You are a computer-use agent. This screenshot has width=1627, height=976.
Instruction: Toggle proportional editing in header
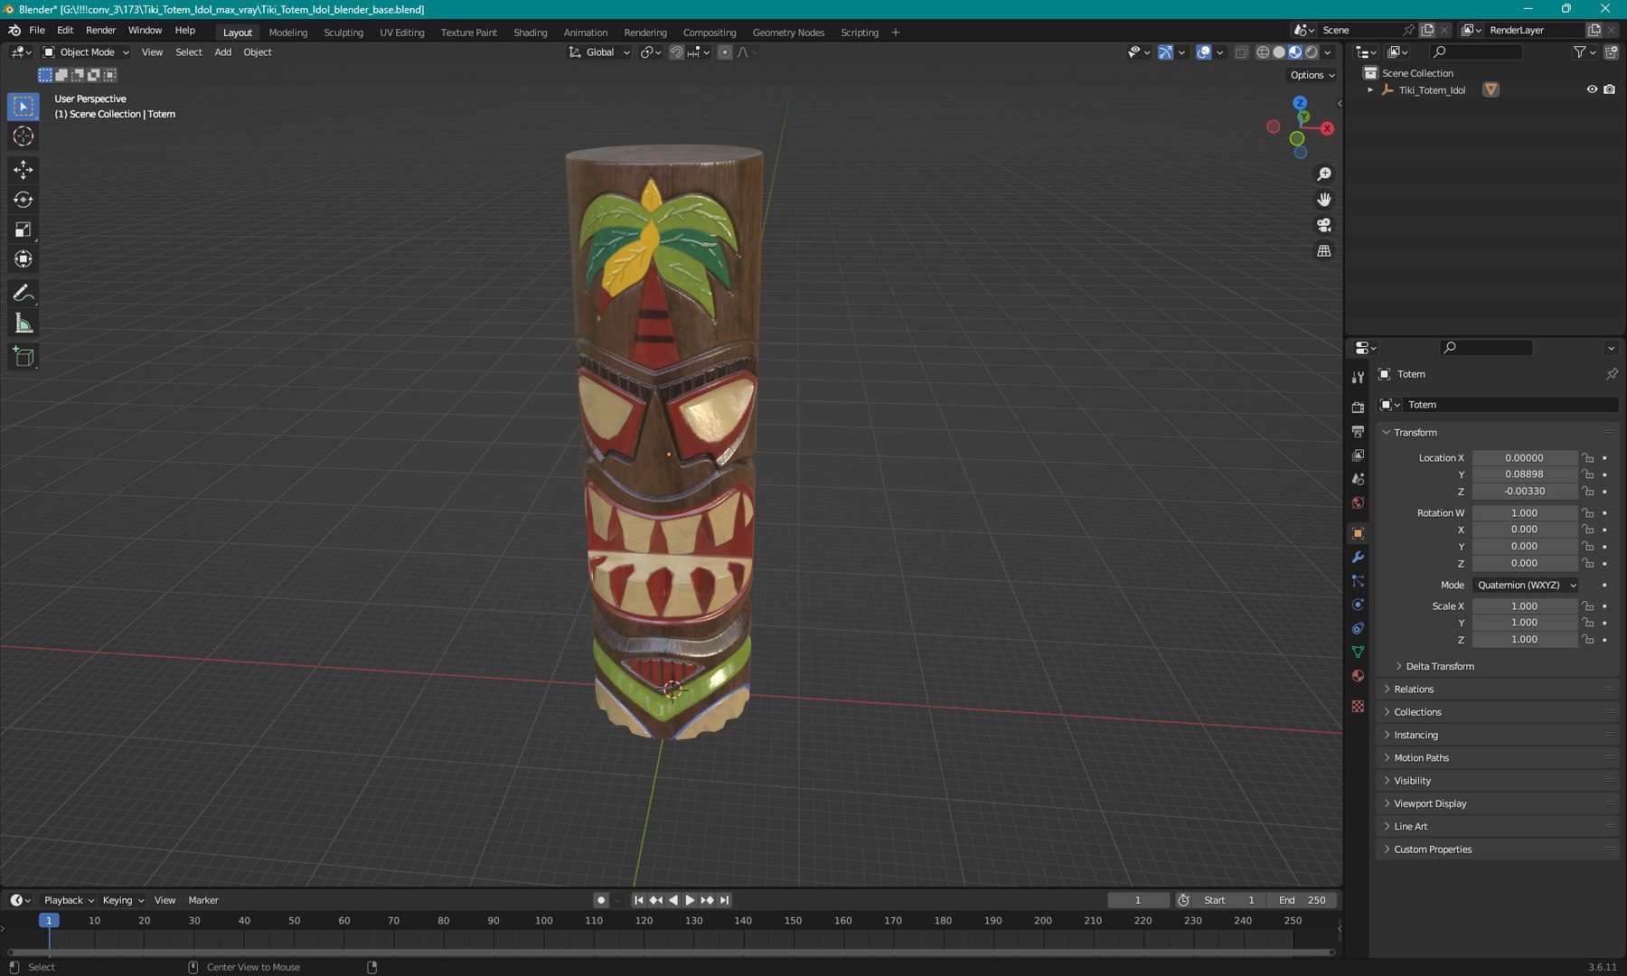tap(724, 52)
